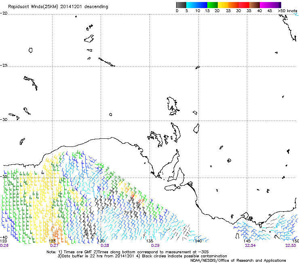Click the red 30-35 knots legend swatch

(x=244, y=5)
